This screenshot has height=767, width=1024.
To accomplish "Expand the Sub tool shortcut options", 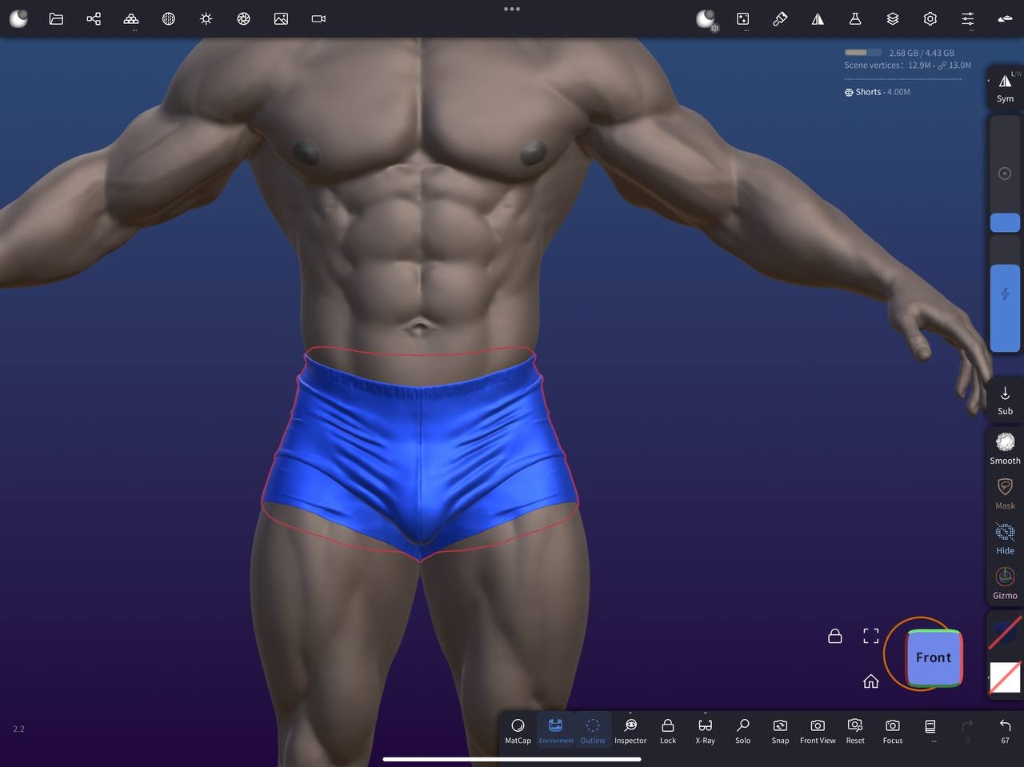I will pos(1005,400).
